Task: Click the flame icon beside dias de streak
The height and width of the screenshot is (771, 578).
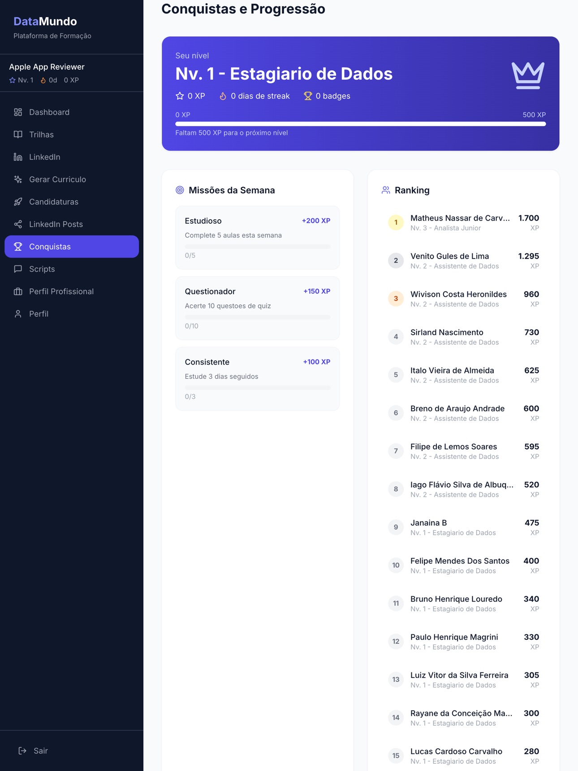Action: pyautogui.click(x=223, y=96)
